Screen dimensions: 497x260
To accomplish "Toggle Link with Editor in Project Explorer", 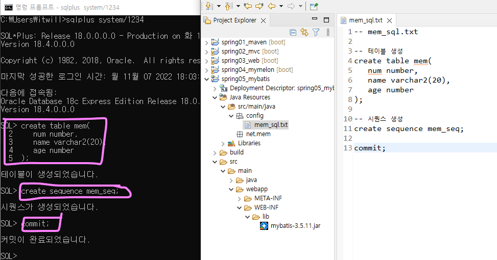I will tap(304, 32).
